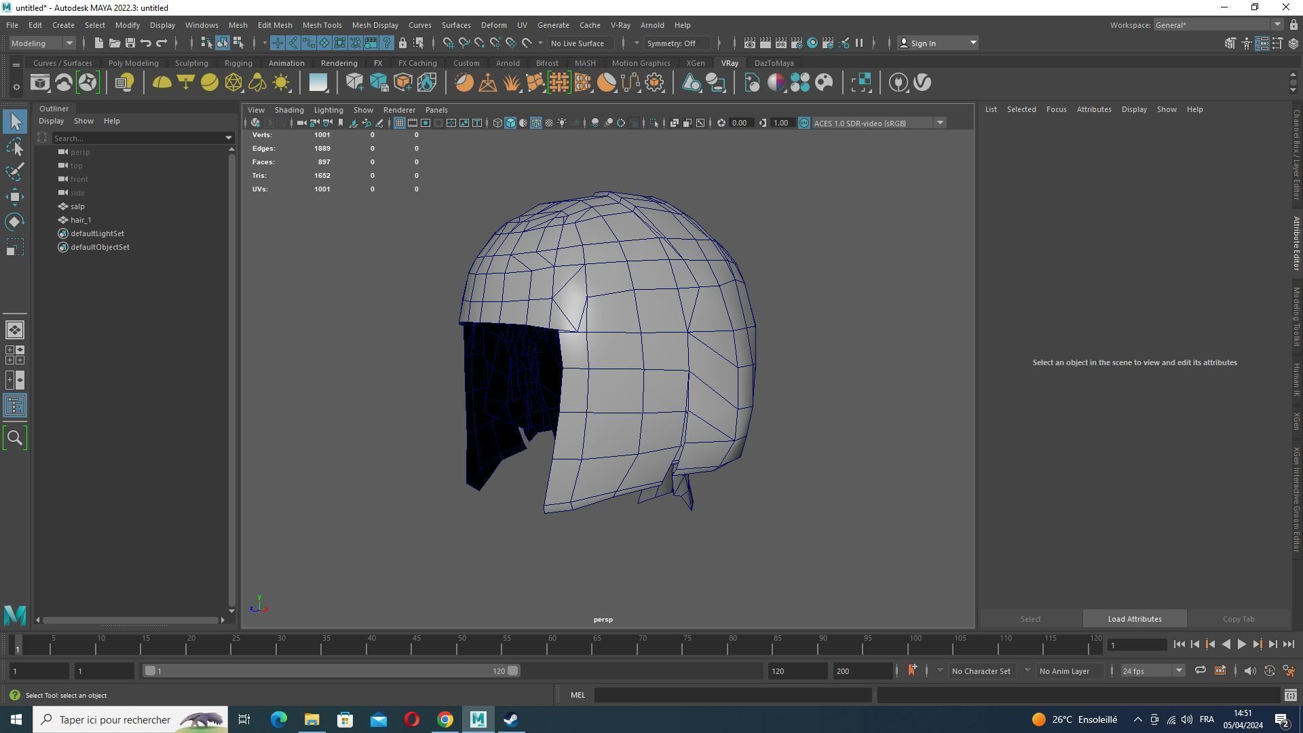This screenshot has height=733, width=1303.
Task: Click the Undo arrow icon
Action: (145, 43)
